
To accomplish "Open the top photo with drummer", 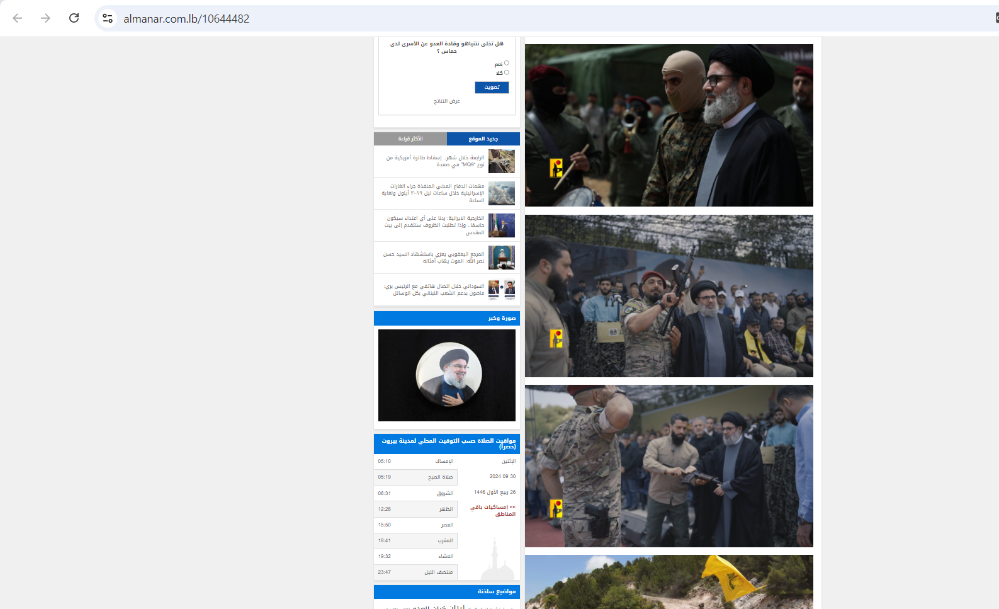I will click(x=669, y=125).
